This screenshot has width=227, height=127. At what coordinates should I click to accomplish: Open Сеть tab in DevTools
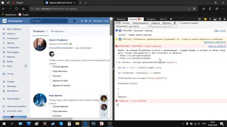pos(163,19)
